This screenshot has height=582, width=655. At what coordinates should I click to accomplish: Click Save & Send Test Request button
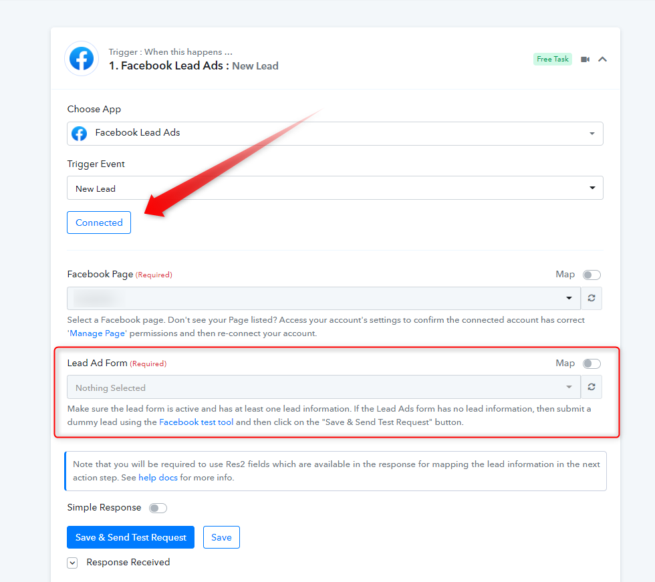click(x=131, y=537)
